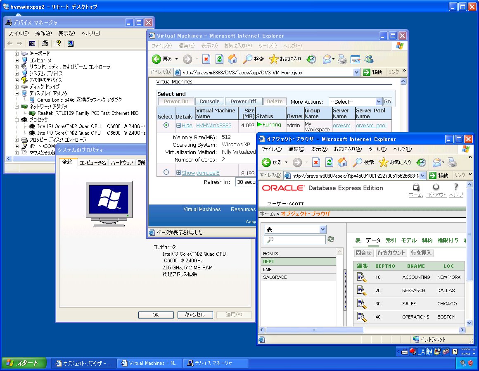Screen dimensions: 479x371
Task: Open history in Virtual Machines window toolbar
Action: point(311,59)
